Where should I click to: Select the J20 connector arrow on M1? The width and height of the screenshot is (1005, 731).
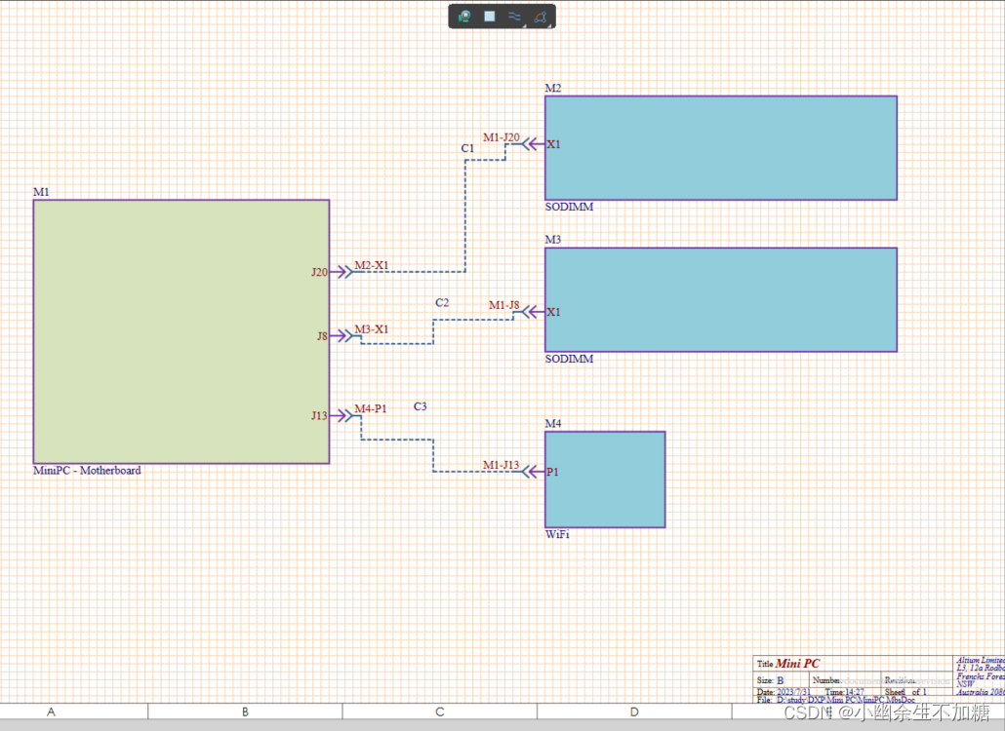coord(341,272)
